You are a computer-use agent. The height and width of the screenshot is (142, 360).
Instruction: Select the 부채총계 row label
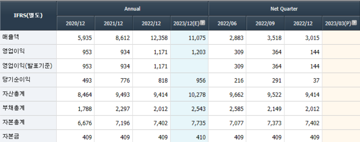point(13,108)
